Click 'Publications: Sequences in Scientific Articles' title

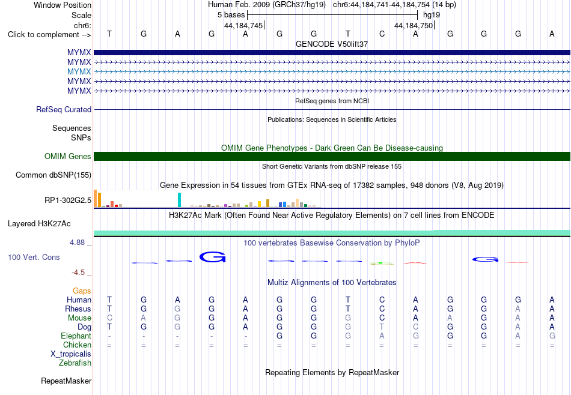[332, 119]
